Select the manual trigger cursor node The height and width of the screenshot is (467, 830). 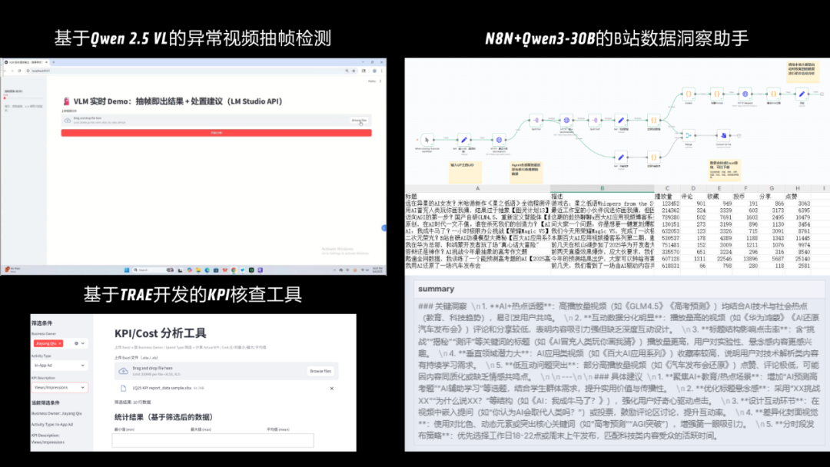[426, 138]
